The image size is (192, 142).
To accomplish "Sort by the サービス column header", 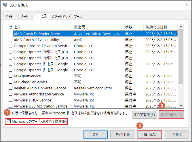I will (40, 27).
